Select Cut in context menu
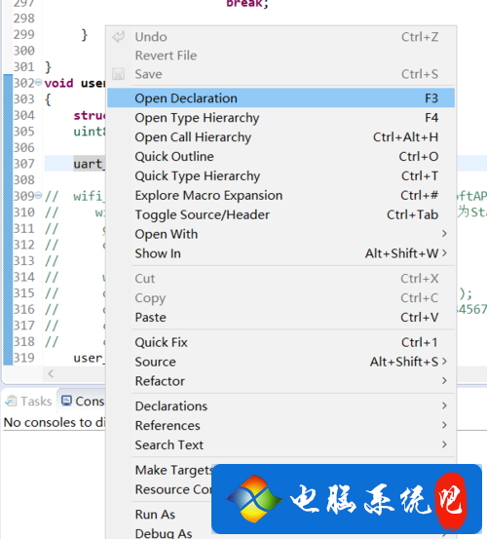This screenshot has width=487, height=539. (281, 279)
